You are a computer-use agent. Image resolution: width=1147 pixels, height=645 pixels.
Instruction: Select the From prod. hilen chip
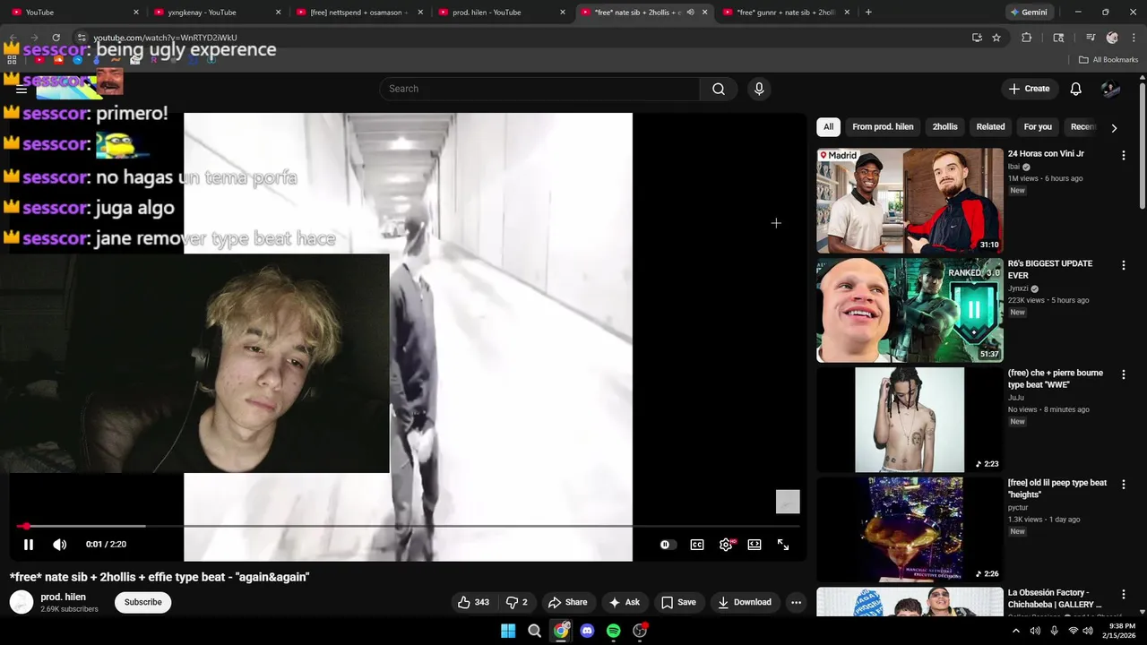883,127
